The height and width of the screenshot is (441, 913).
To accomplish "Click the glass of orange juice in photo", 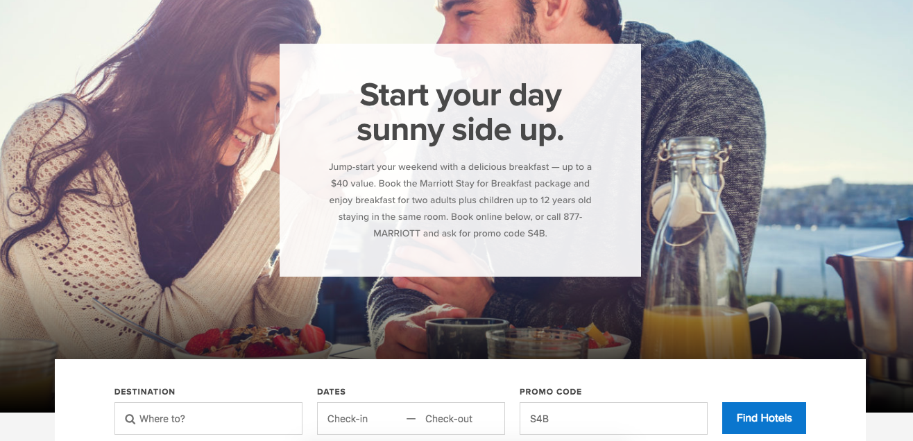I will point(696,331).
